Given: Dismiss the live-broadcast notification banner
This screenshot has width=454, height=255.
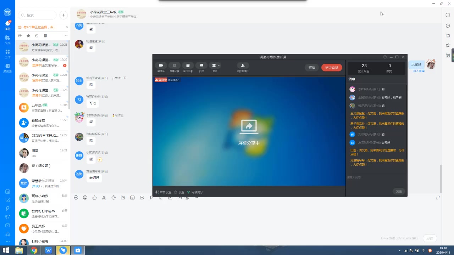Looking at the screenshot, I should pyautogui.click(x=67, y=27).
